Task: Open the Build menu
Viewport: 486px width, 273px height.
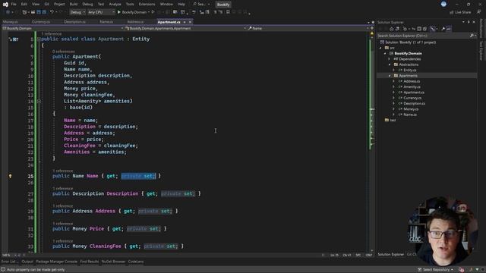Action: (x=74, y=5)
